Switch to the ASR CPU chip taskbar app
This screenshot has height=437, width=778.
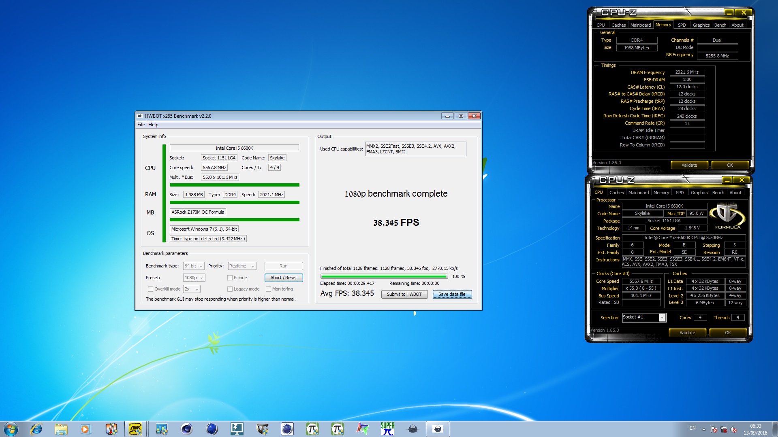click(x=136, y=429)
